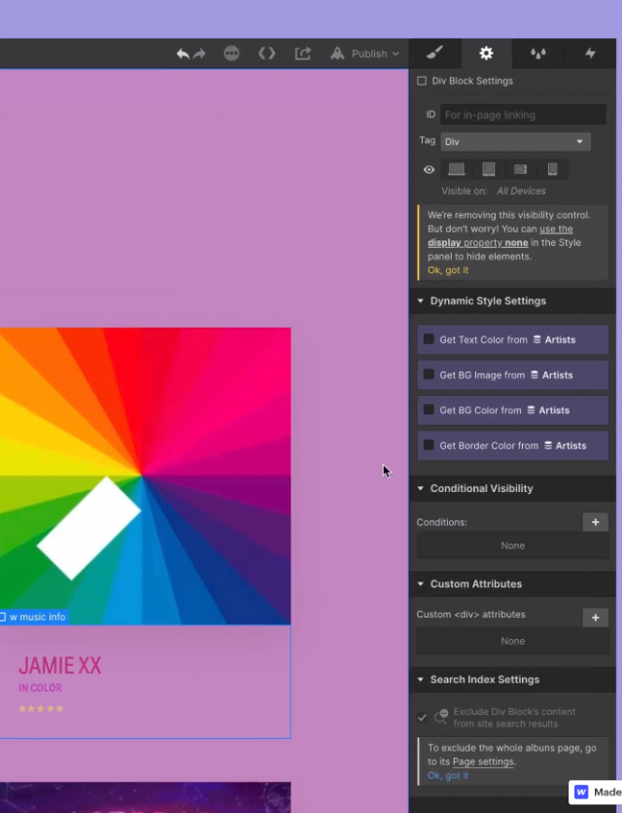This screenshot has width=622, height=813.
Task: Collapse Conditional Visibility section
Action: click(421, 488)
